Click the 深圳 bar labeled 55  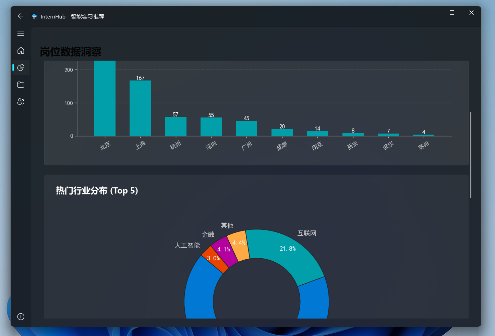(x=211, y=126)
